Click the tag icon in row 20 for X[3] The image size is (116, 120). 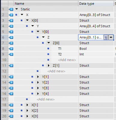pos(11,116)
